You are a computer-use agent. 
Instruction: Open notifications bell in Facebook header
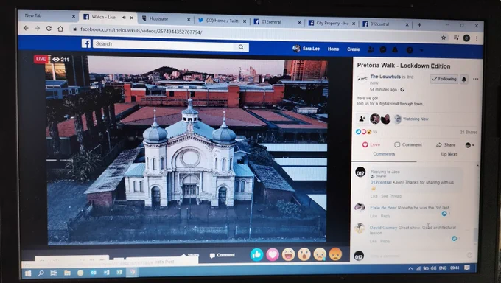tap(395, 50)
